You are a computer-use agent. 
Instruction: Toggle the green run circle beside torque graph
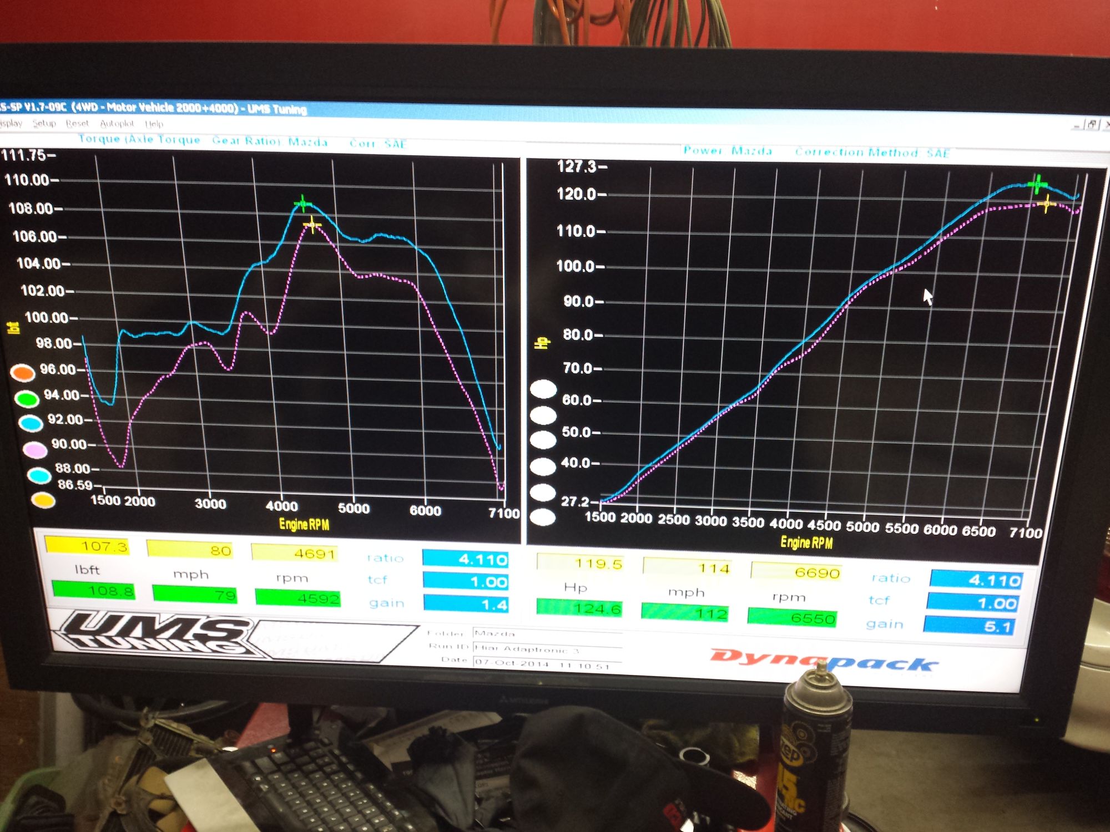[26, 398]
